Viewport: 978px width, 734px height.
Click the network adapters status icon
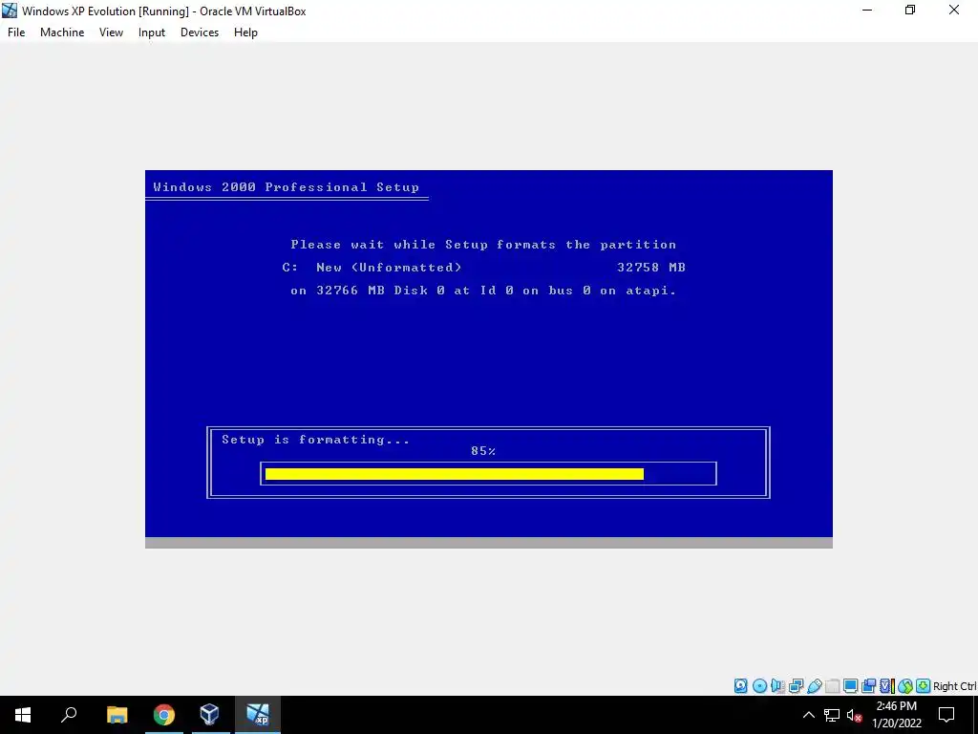pyautogui.click(x=796, y=686)
